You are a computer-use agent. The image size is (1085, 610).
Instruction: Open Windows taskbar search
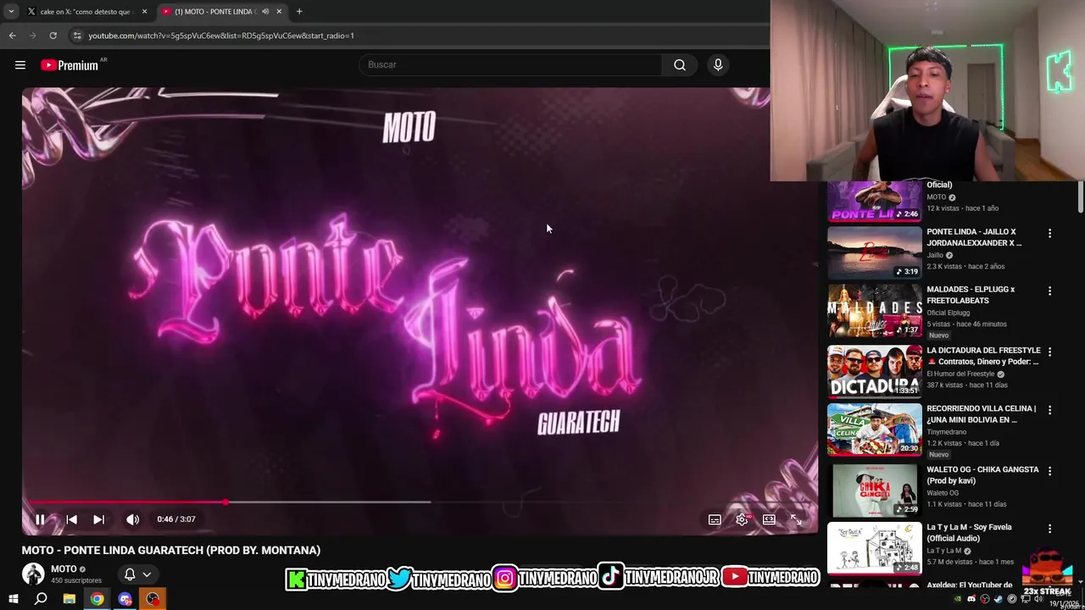click(41, 600)
